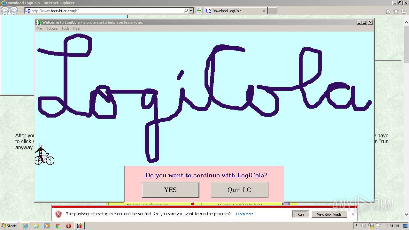Click the Internet Explorer forward arrow
This screenshot has width=409, height=230.
[x=14, y=11]
